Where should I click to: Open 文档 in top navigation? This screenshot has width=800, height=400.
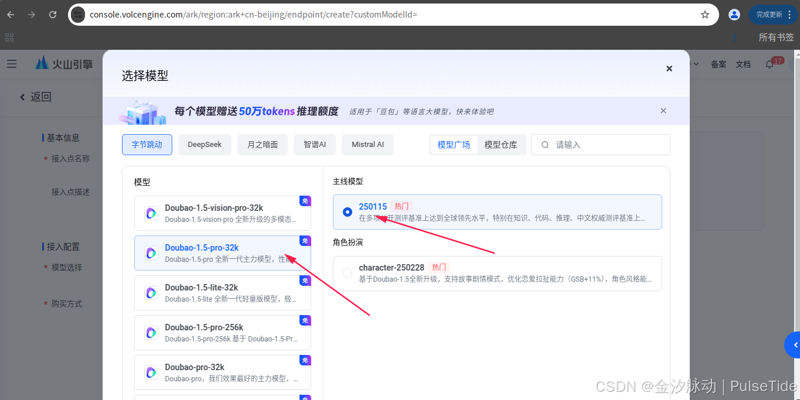click(x=743, y=64)
